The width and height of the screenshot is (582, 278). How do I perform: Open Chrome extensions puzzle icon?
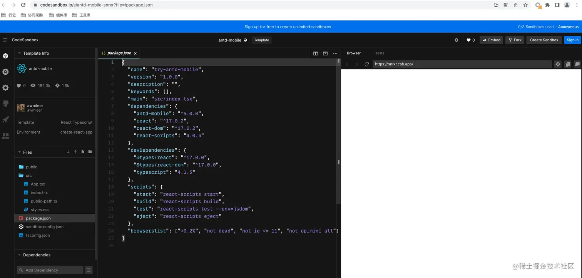pos(548,5)
